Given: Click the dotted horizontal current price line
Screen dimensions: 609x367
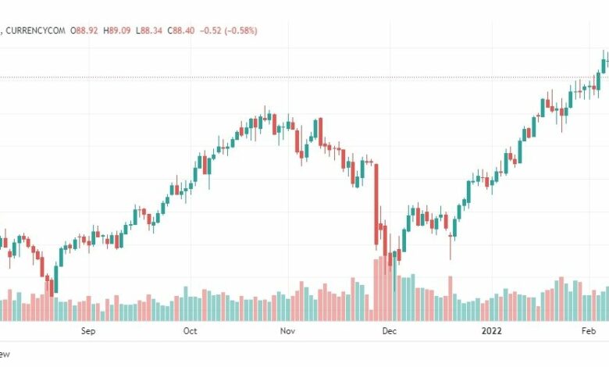Looking at the screenshot, I should click(304, 77).
